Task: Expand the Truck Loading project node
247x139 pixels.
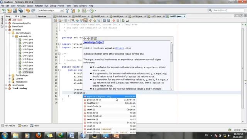Action: coord(6,88)
